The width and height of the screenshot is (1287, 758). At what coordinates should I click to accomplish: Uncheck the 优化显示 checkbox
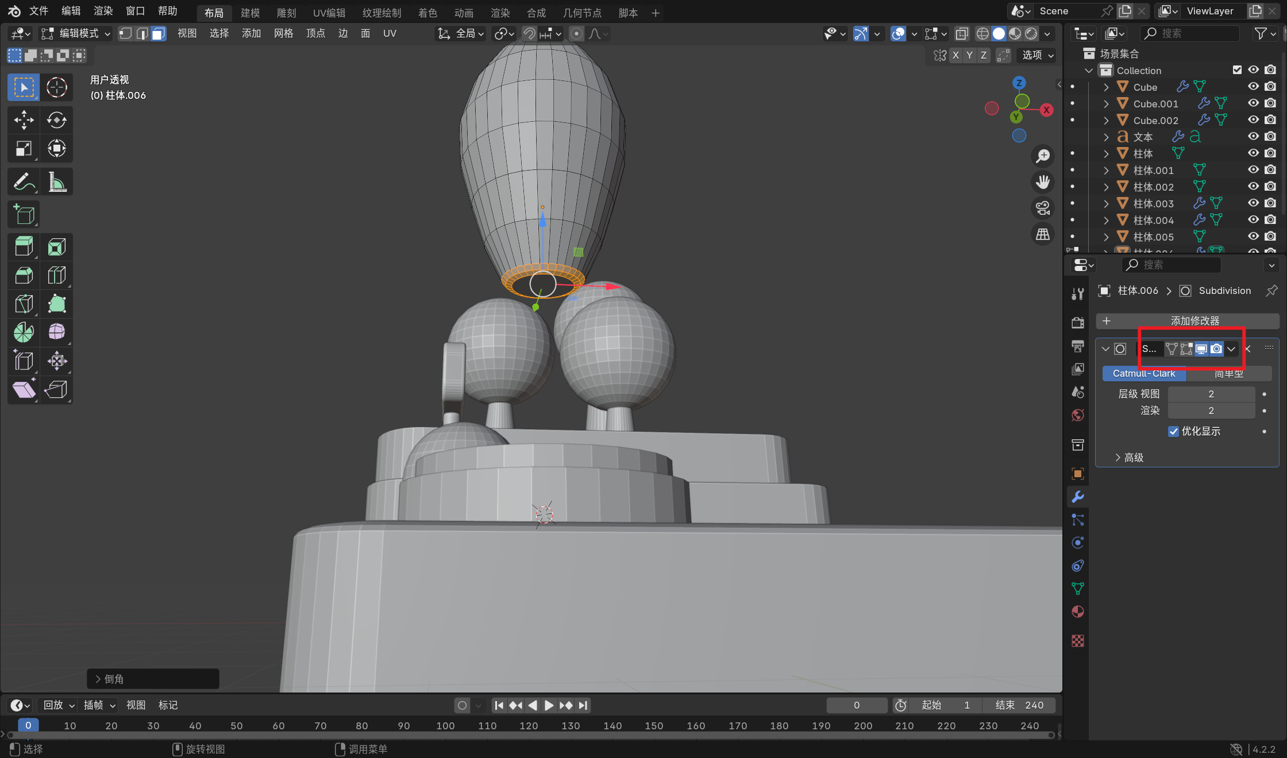pyautogui.click(x=1173, y=431)
